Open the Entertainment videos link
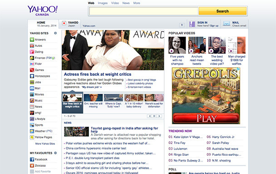This screenshot has width=276, height=174. 139,87
